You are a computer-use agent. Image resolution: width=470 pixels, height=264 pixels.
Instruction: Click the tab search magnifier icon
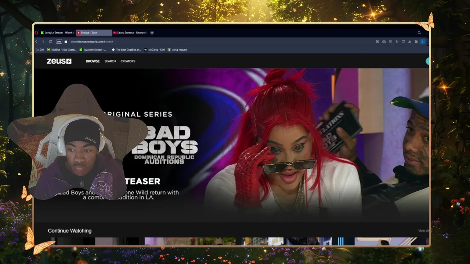point(419,33)
